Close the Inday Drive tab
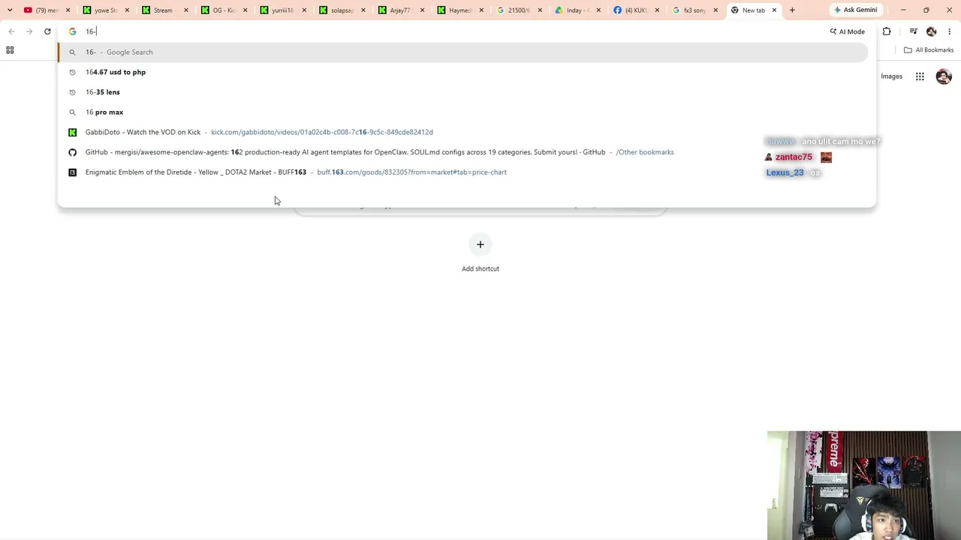This screenshot has width=961, height=540. 598,10
